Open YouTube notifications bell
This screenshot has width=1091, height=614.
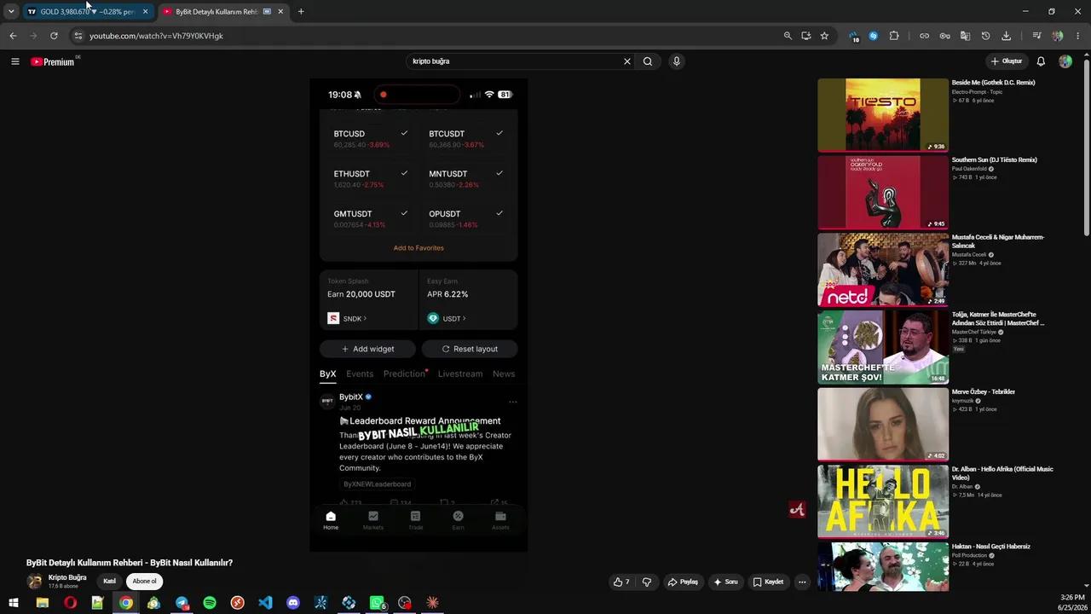click(x=1041, y=61)
